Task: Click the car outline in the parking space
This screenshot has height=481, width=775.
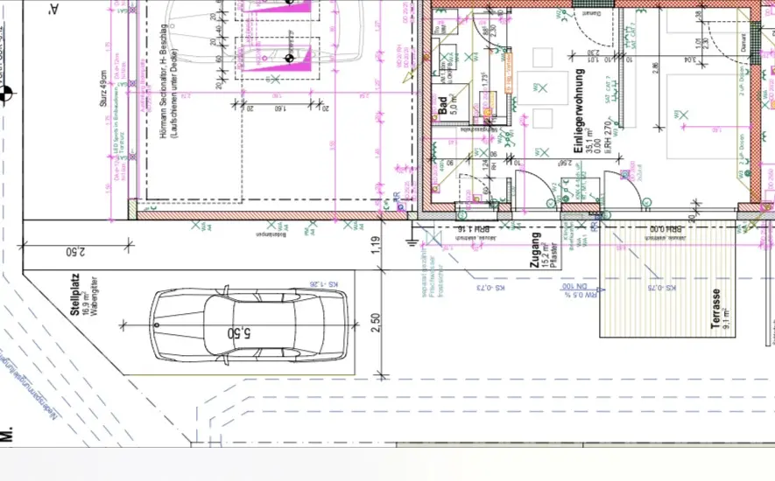Action: click(x=248, y=326)
